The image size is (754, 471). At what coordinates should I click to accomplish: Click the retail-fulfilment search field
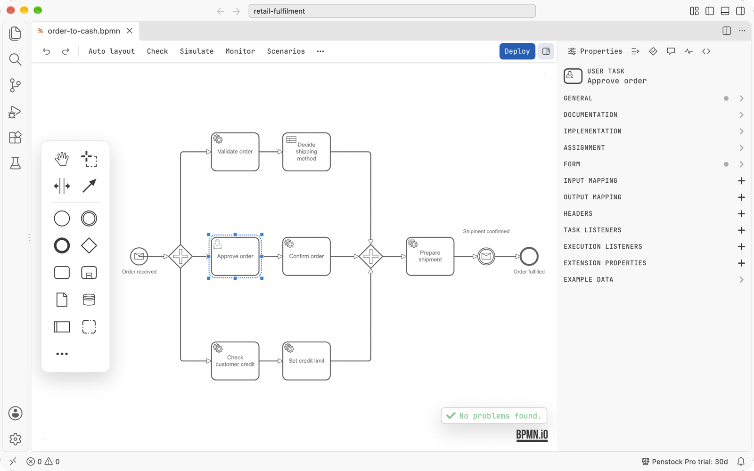pyautogui.click(x=392, y=11)
